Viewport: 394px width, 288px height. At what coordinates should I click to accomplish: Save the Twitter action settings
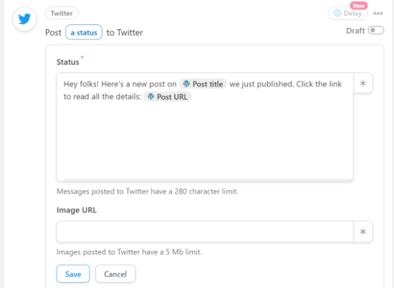[73, 274]
